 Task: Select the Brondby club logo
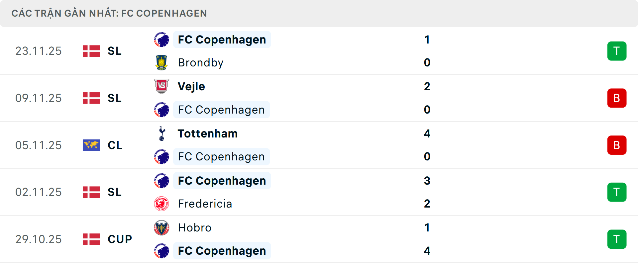(x=162, y=62)
